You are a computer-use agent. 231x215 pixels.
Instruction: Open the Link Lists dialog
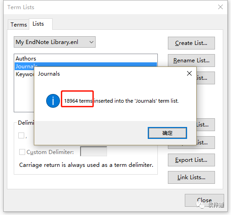[191, 177]
